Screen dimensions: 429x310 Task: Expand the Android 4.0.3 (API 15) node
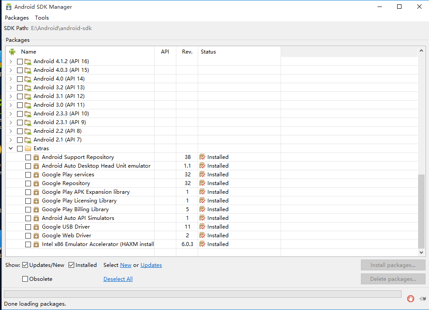(x=10, y=71)
